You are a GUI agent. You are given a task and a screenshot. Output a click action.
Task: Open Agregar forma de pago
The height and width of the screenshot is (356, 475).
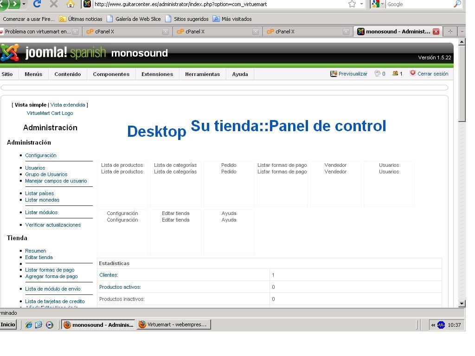51,276
